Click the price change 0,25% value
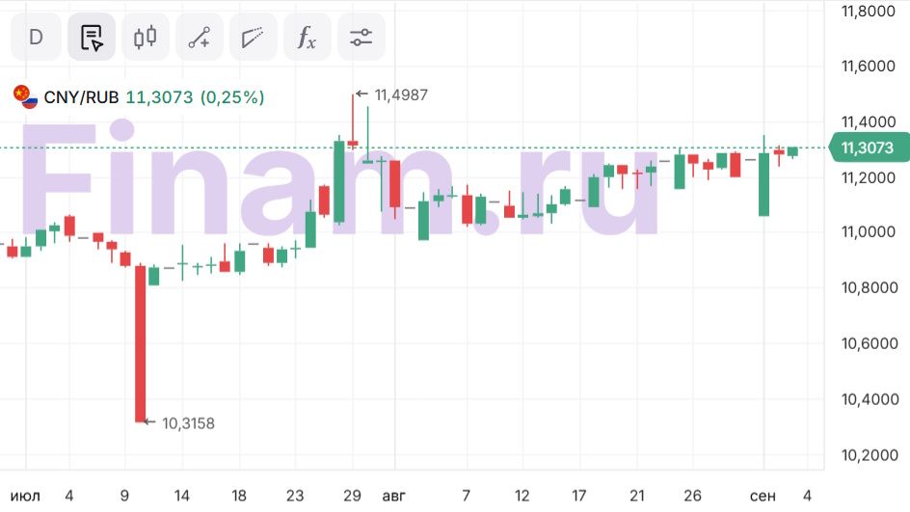Screen dimensions: 910x512 (232, 97)
